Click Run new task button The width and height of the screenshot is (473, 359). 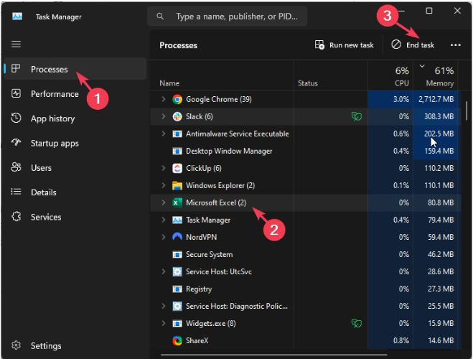tap(345, 45)
